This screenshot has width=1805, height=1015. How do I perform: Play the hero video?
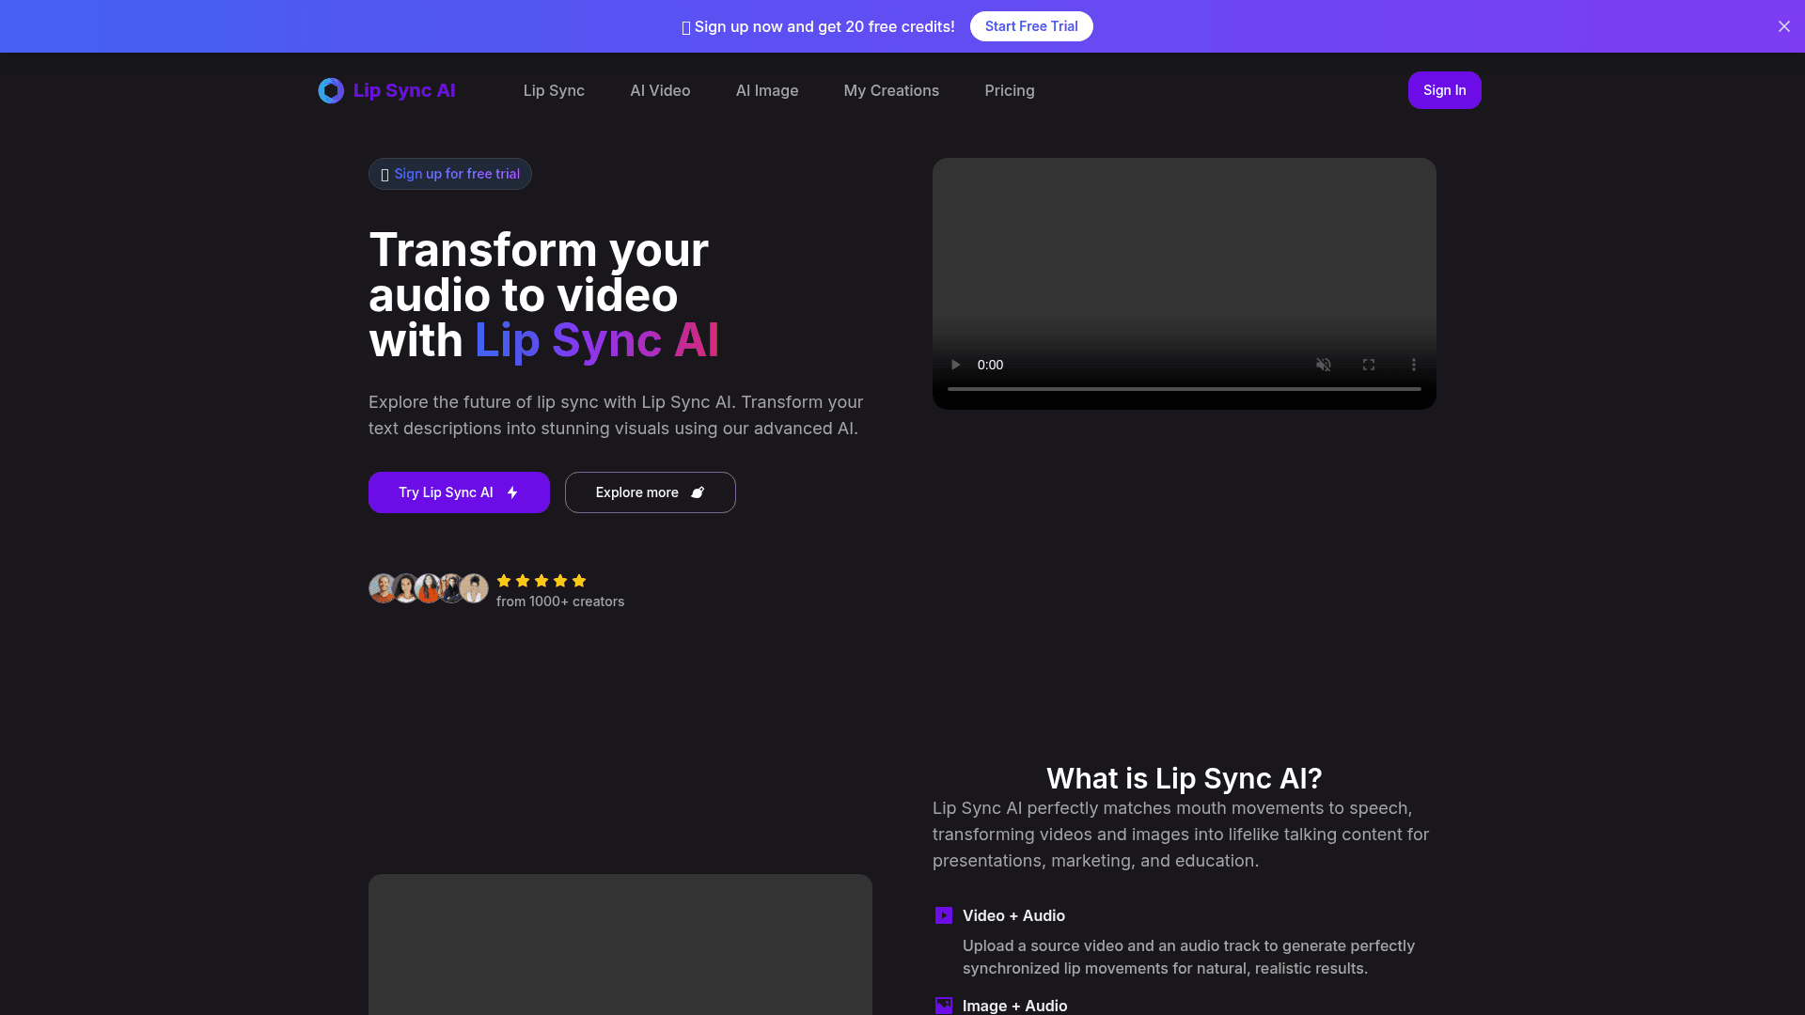coord(955,365)
